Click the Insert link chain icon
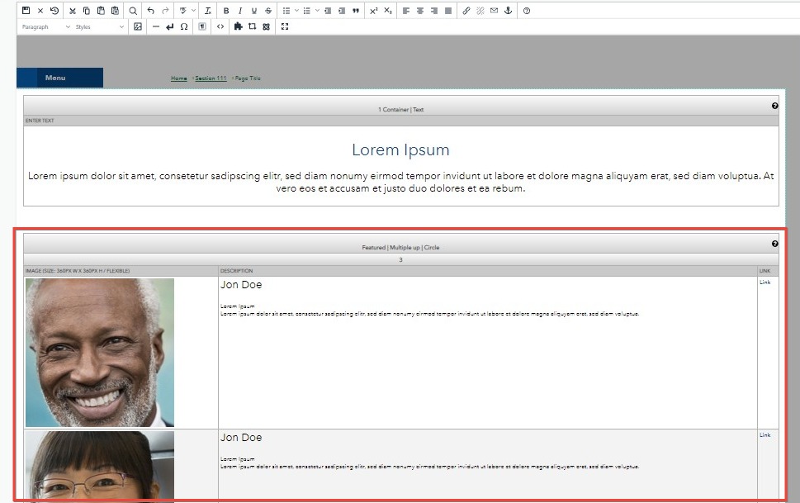The height and width of the screenshot is (503, 800). (x=466, y=10)
